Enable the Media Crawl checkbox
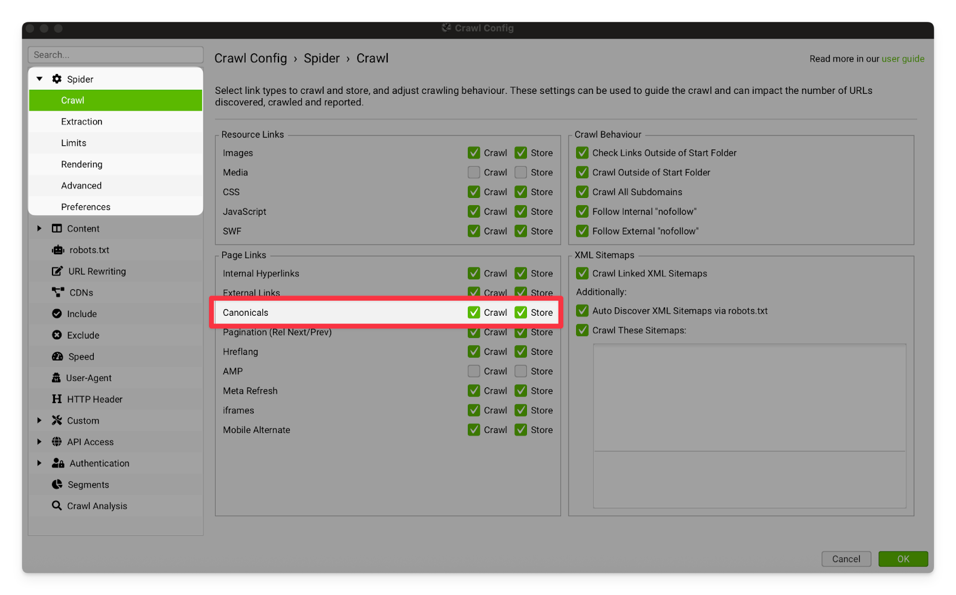This screenshot has height=595, width=956. tap(474, 173)
